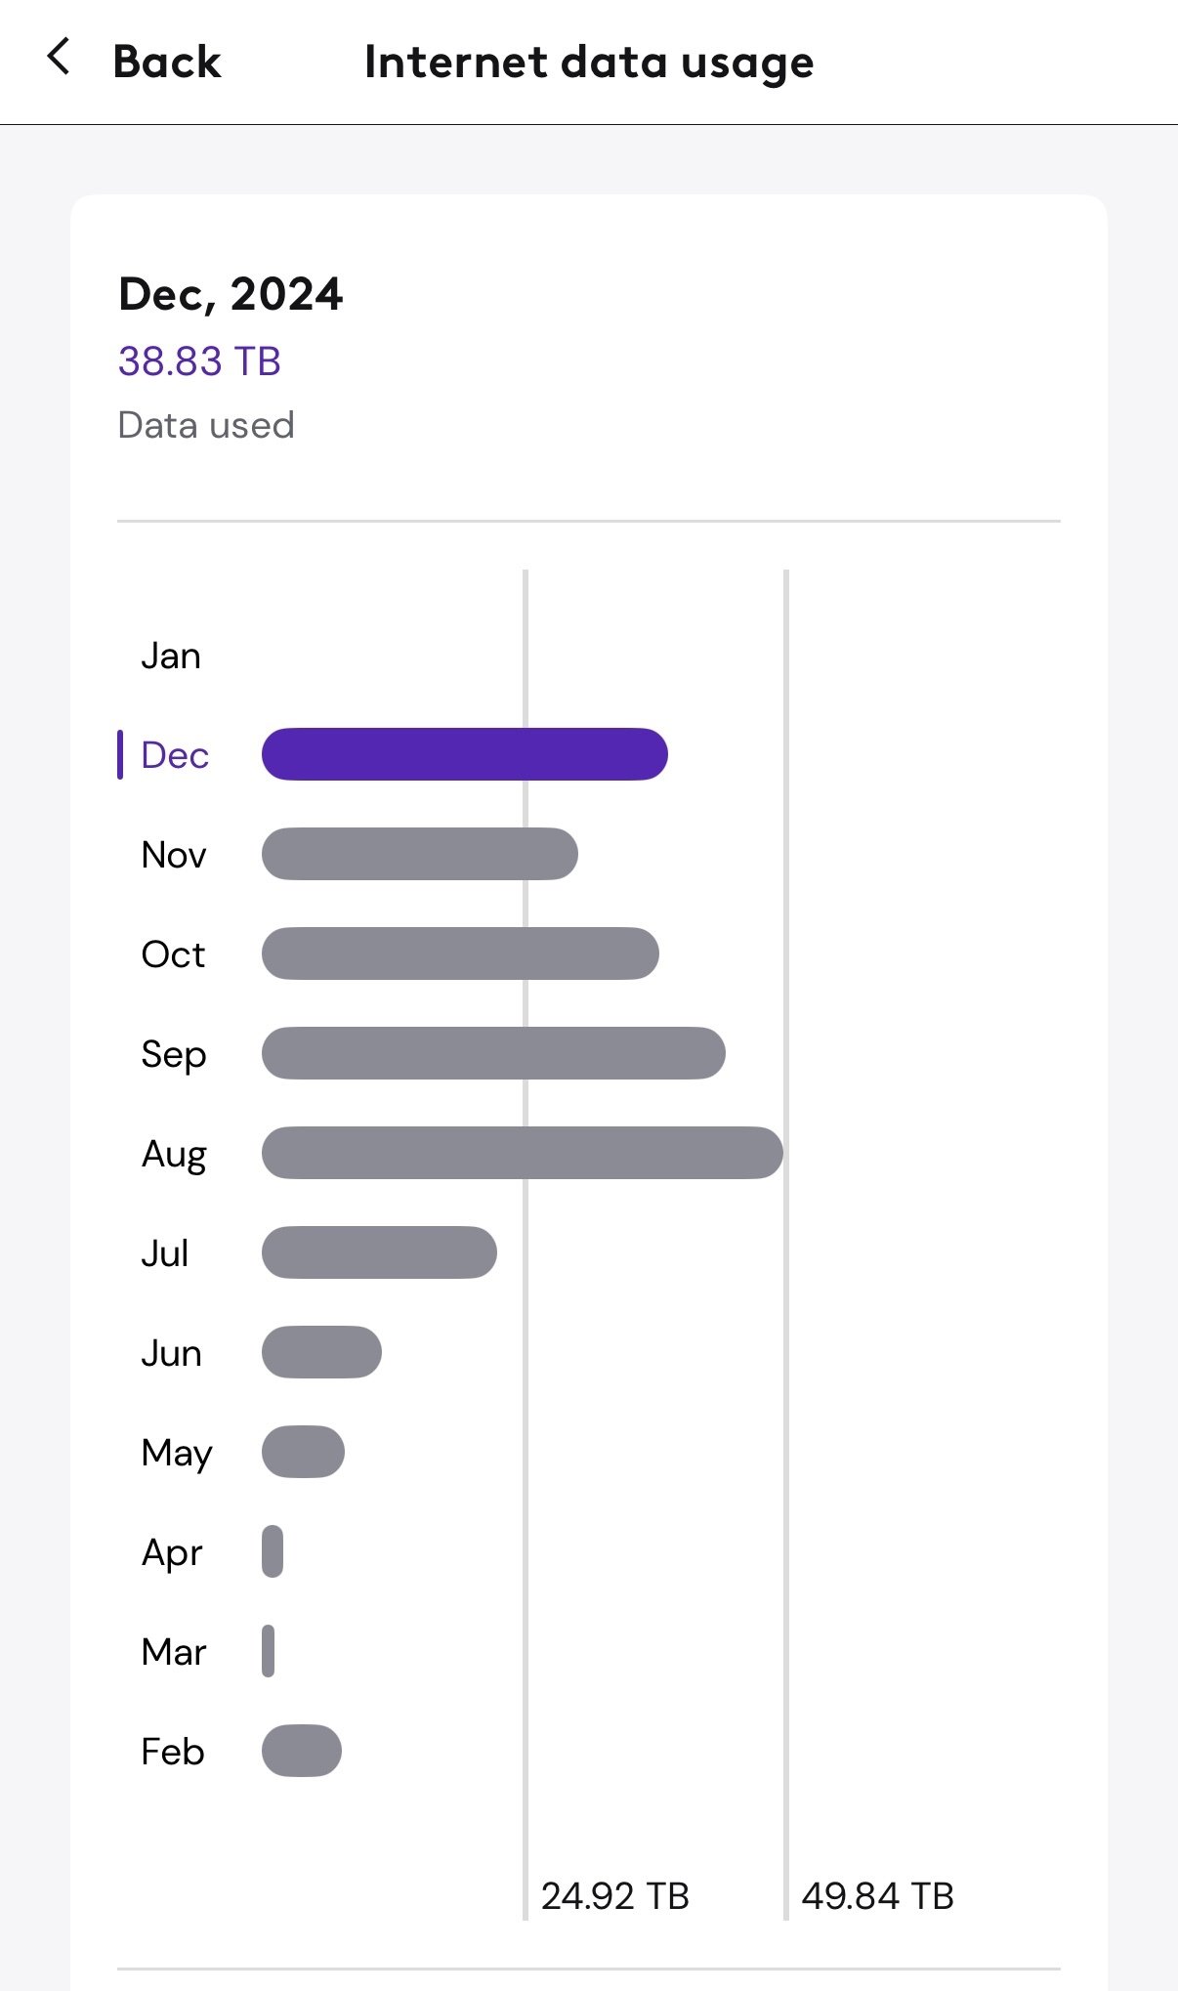Select the June usage bar

(321, 1352)
